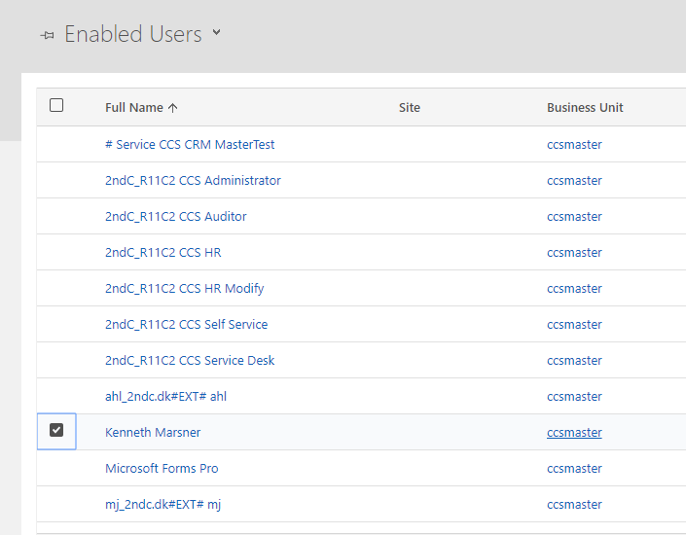Open the ahl_2ndc.dk#EXT# ahl user
Screen dimensions: 686x535
click(x=165, y=397)
